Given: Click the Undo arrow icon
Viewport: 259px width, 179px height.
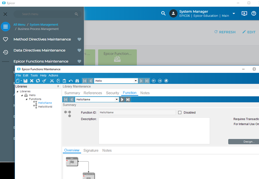Looking at the screenshot, I should pos(71,81).
